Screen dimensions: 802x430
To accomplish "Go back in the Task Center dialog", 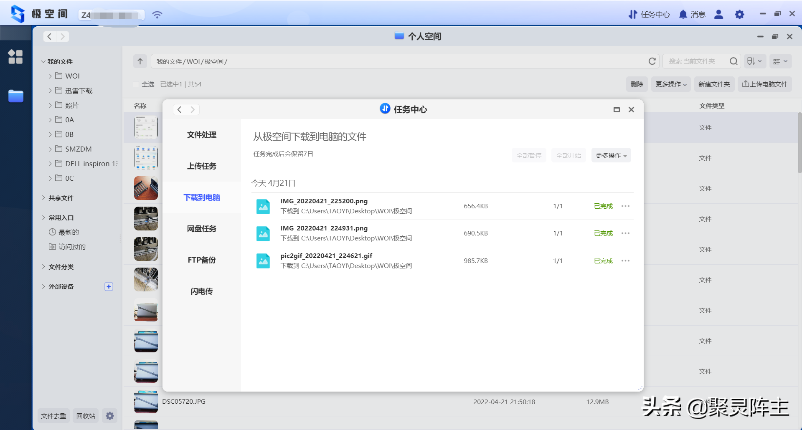I will 180,110.
